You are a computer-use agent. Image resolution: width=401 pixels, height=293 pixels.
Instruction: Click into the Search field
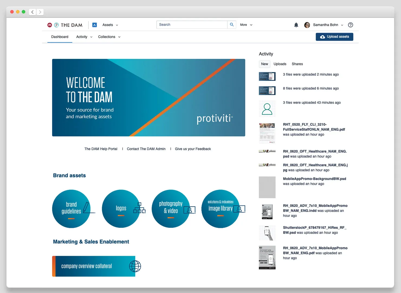click(x=192, y=25)
